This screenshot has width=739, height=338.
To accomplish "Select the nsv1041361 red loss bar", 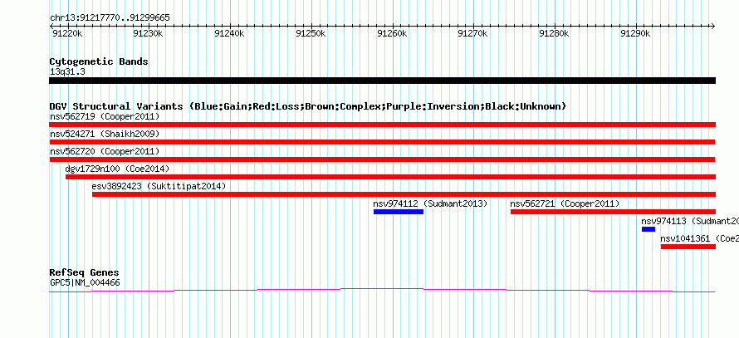I will [688, 247].
